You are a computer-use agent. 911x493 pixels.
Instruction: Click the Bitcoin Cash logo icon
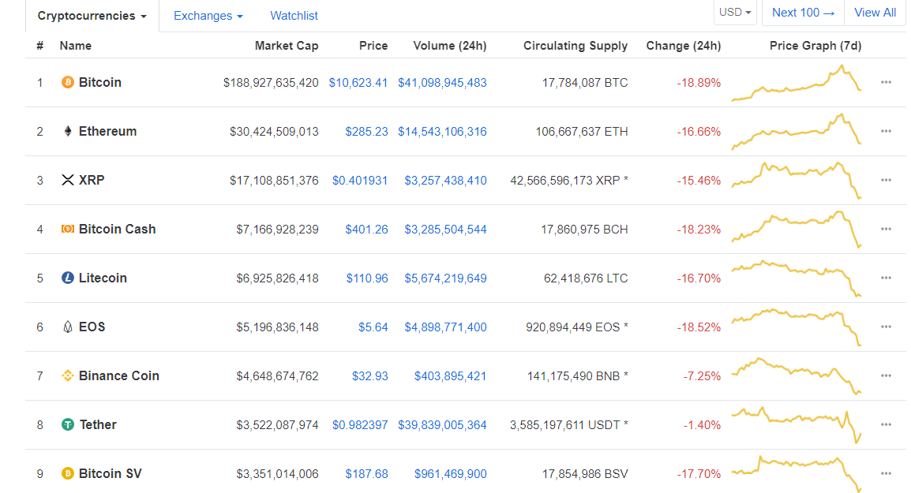[67, 229]
